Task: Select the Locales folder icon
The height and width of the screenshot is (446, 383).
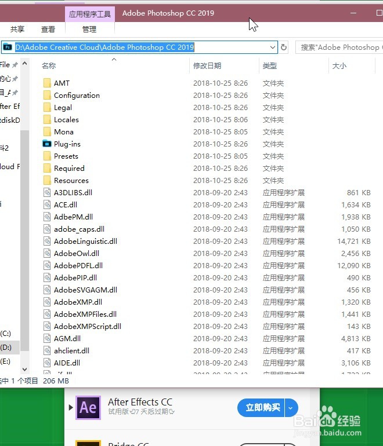Action: pos(47,119)
